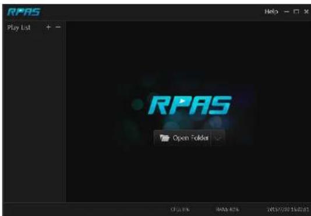The height and width of the screenshot is (216, 311).
Task: Click the large RPAS logo in the center
Action: (x=190, y=105)
